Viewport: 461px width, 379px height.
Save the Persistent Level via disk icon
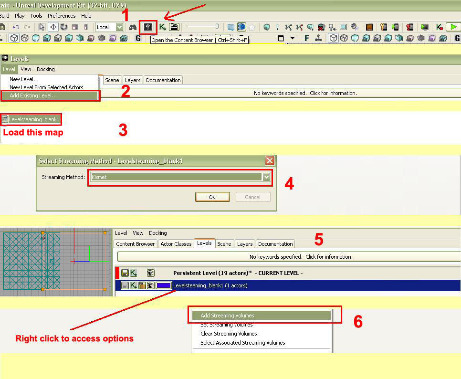[125, 273]
